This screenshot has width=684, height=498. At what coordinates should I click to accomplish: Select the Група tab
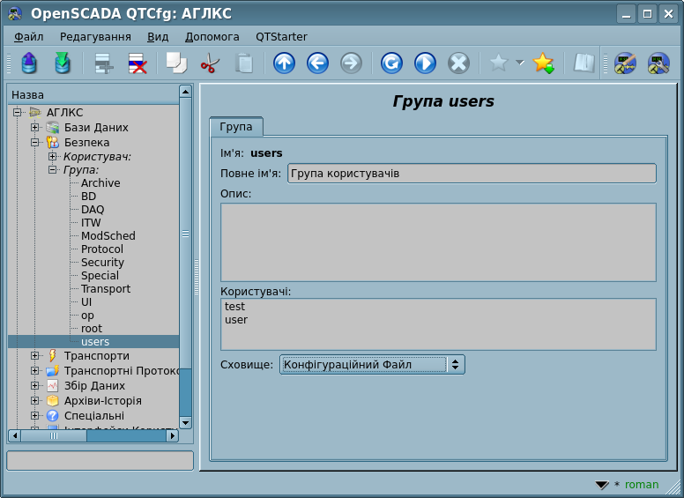235,127
